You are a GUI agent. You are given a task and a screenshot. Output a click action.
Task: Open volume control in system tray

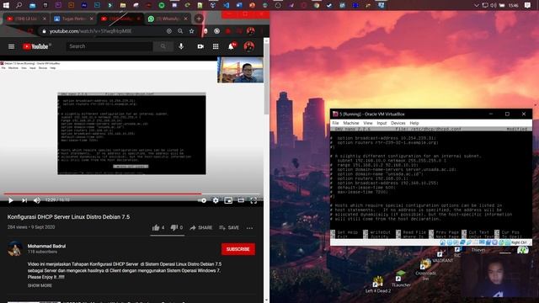pos(494,5)
